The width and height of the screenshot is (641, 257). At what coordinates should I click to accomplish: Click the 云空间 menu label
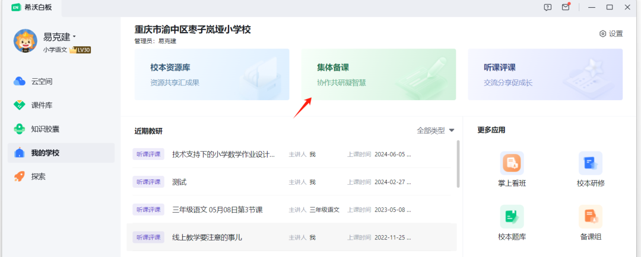click(42, 82)
